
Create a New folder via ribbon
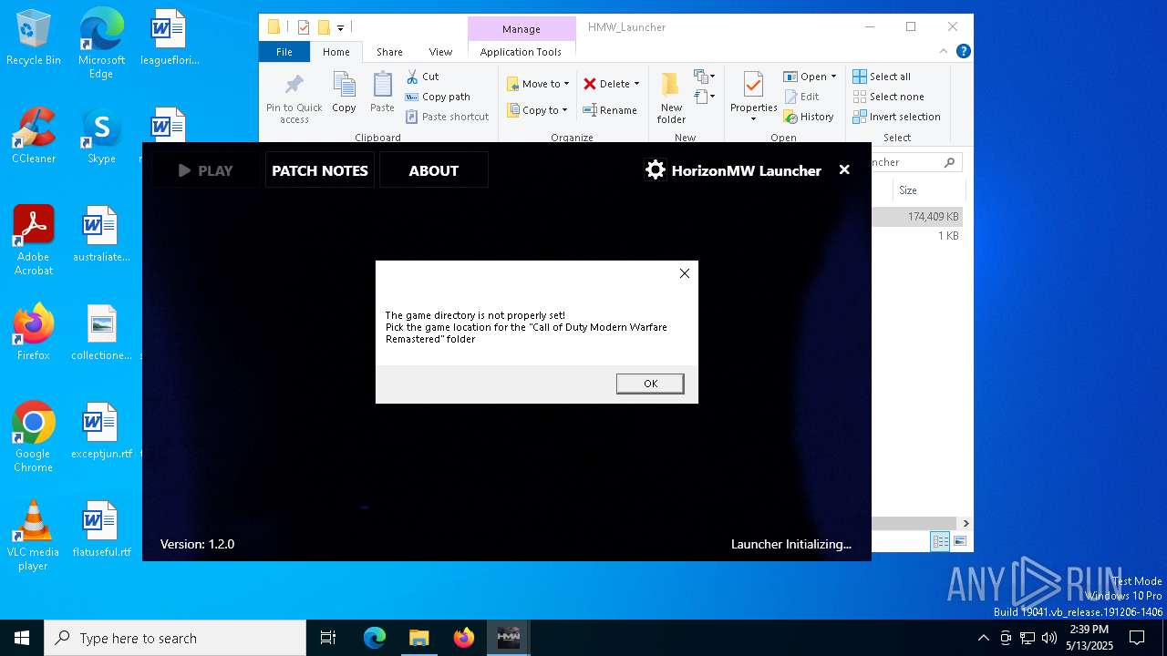tap(671, 97)
